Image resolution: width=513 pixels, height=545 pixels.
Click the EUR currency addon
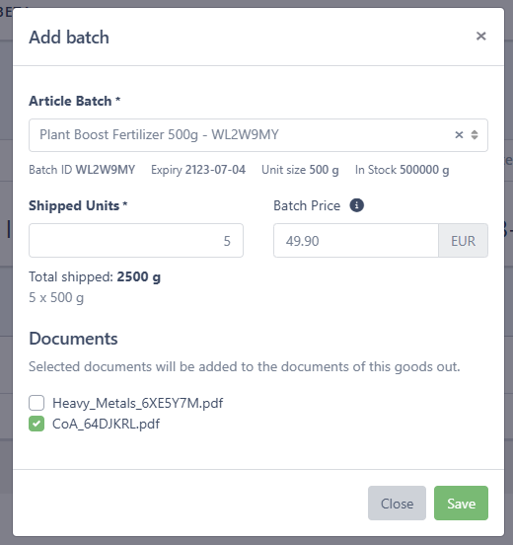463,241
